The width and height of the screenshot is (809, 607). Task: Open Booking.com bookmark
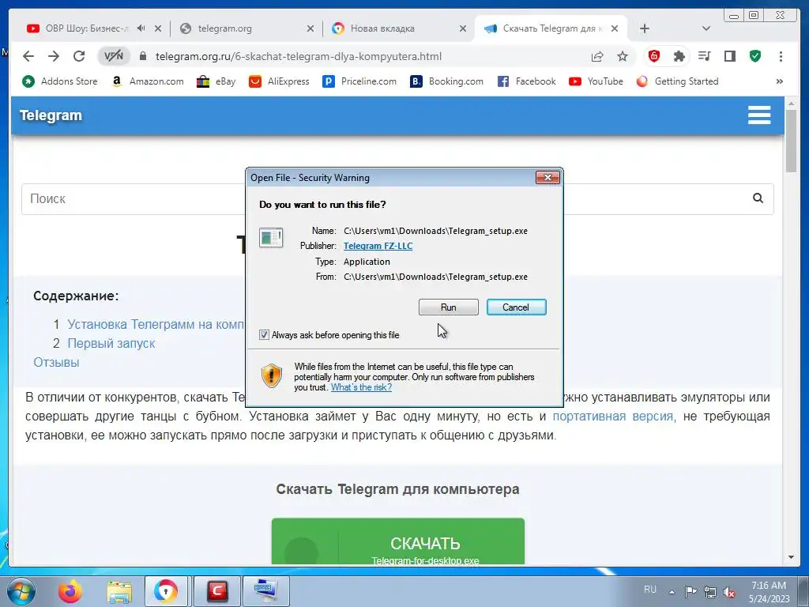(x=446, y=81)
